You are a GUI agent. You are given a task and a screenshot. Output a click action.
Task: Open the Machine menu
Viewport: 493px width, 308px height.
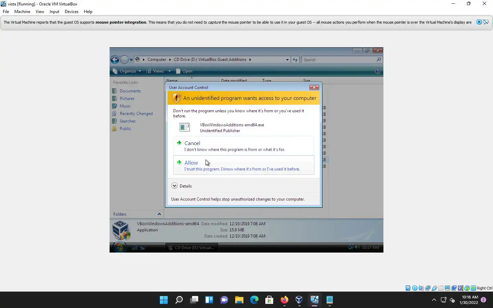tap(22, 11)
